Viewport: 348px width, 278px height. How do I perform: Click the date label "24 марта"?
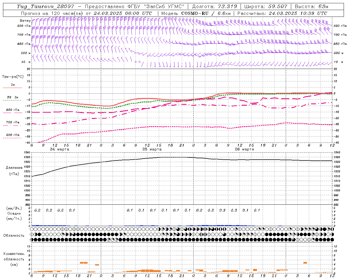(x=60, y=149)
